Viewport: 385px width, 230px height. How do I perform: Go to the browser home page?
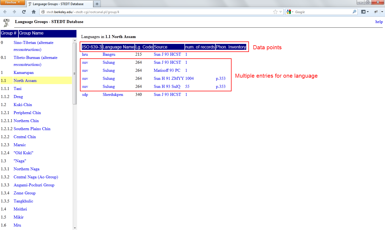coord(33,12)
